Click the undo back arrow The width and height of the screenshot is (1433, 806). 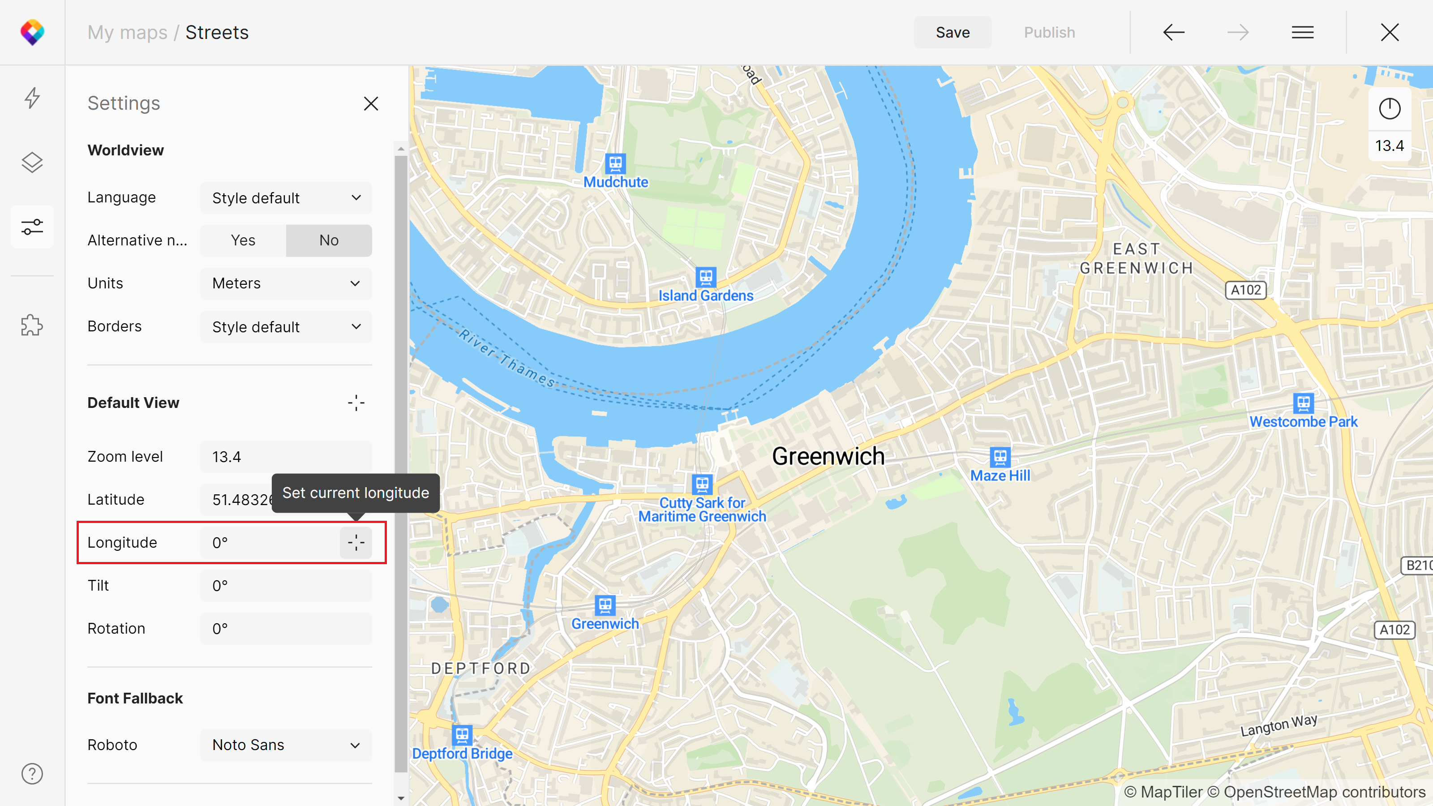pyautogui.click(x=1174, y=32)
